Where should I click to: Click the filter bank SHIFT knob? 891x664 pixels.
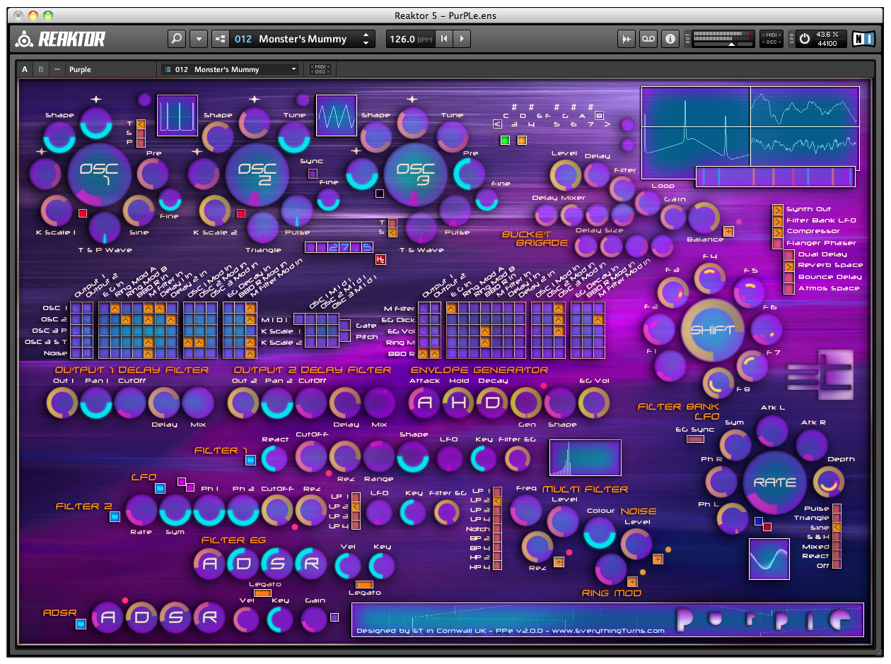point(713,330)
